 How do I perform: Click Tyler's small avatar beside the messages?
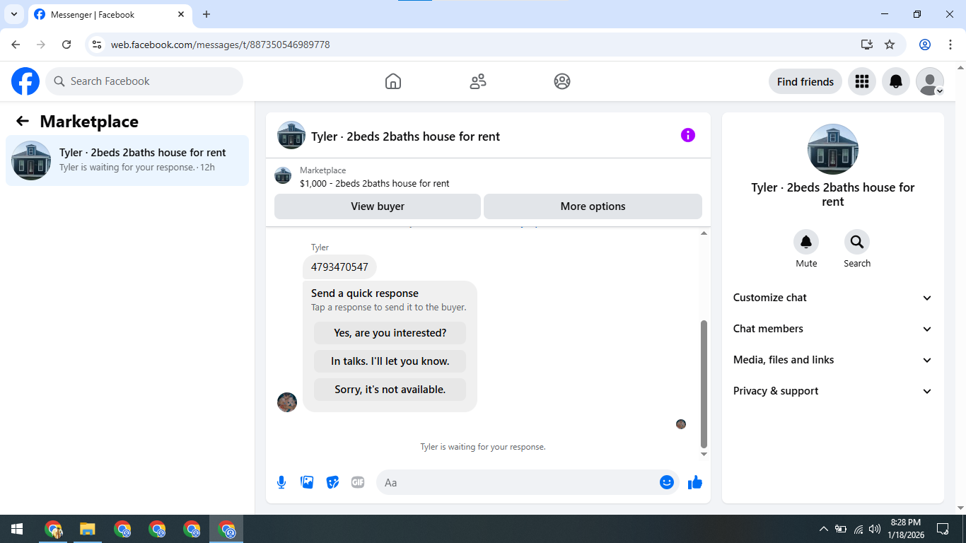(x=287, y=402)
